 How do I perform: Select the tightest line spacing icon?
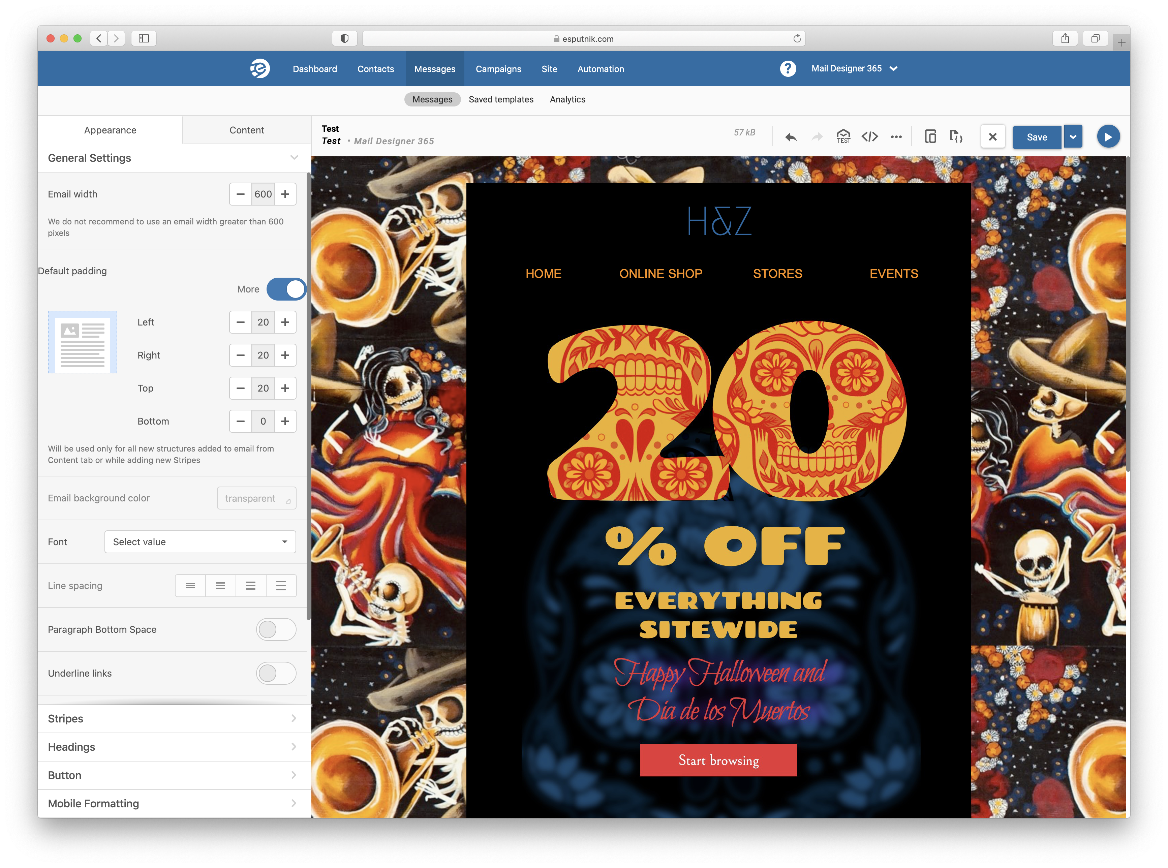(190, 586)
